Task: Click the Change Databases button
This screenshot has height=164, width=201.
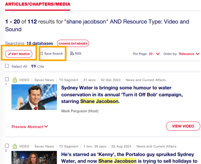Action: (x=73, y=43)
